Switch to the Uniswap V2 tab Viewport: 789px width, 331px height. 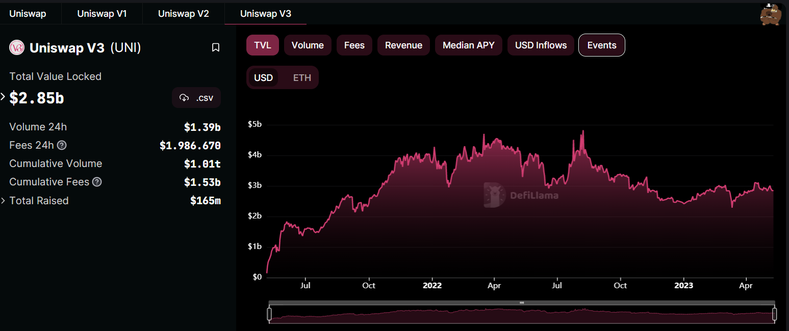click(x=184, y=14)
